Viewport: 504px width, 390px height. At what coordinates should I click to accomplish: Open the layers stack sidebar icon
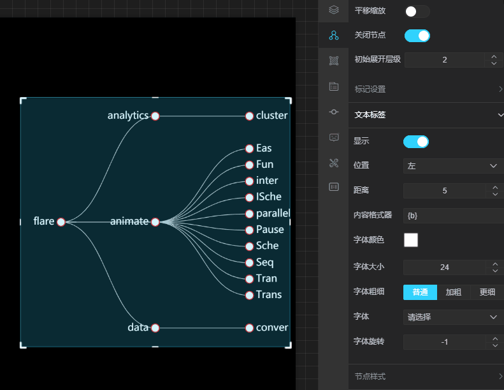click(x=334, y=10)
